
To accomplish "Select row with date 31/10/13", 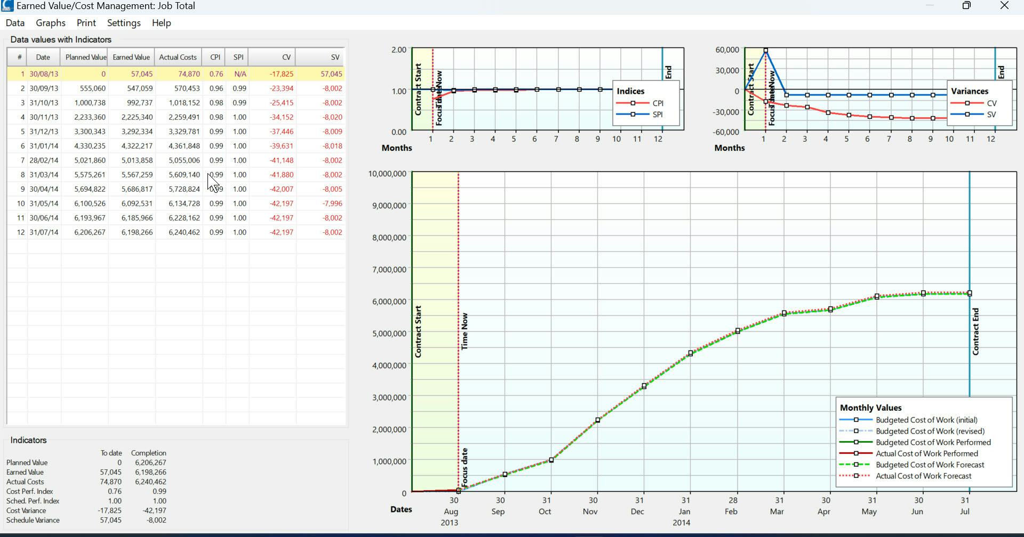I will pos(175,103).
